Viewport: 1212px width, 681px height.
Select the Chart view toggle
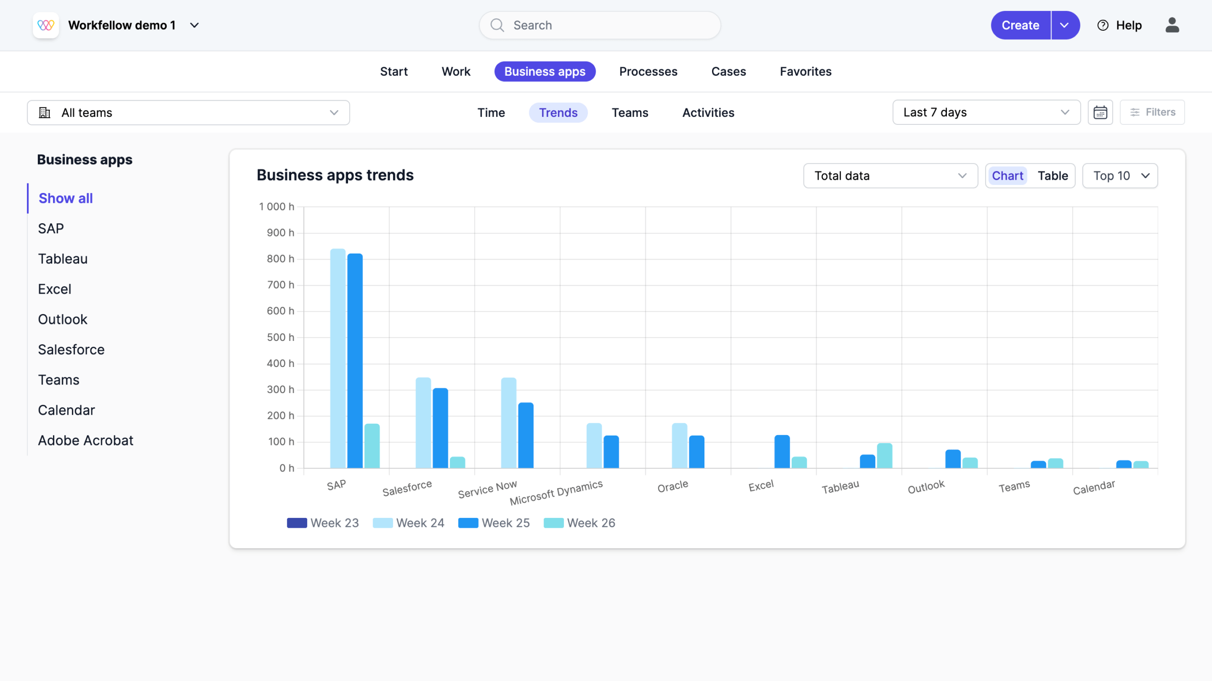pyautogui.click(x=1007, y=176)
